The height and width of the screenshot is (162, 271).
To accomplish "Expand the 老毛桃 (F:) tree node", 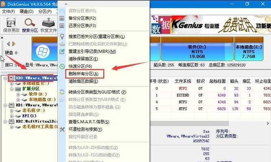I will 12,111.
